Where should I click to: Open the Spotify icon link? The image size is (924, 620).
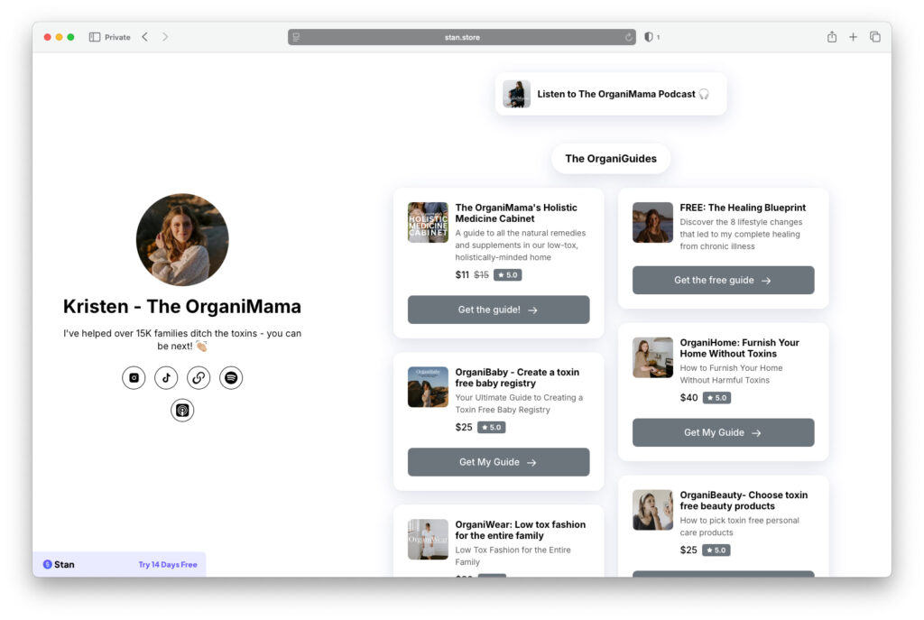231,378
